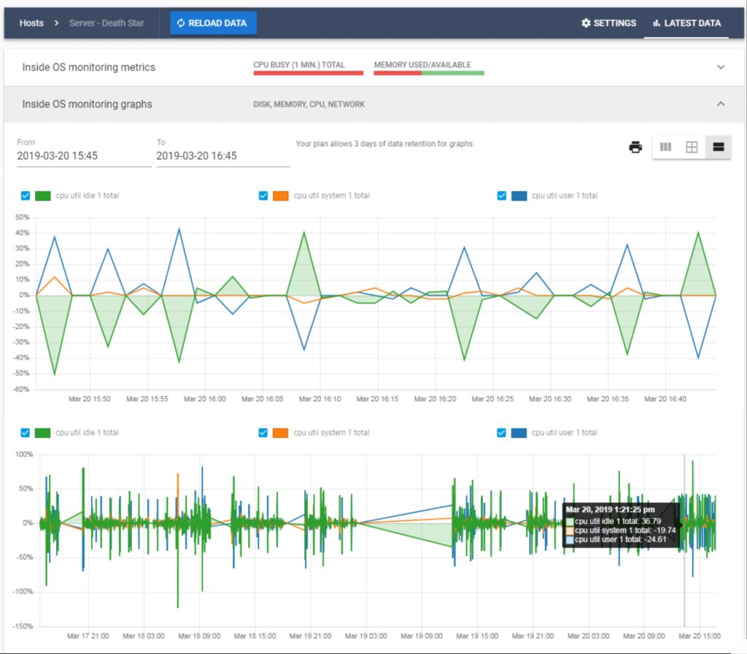This screenshot has height=654, width=747.
Task: Select the three-column graph layout icon
Action: point(665,147)
